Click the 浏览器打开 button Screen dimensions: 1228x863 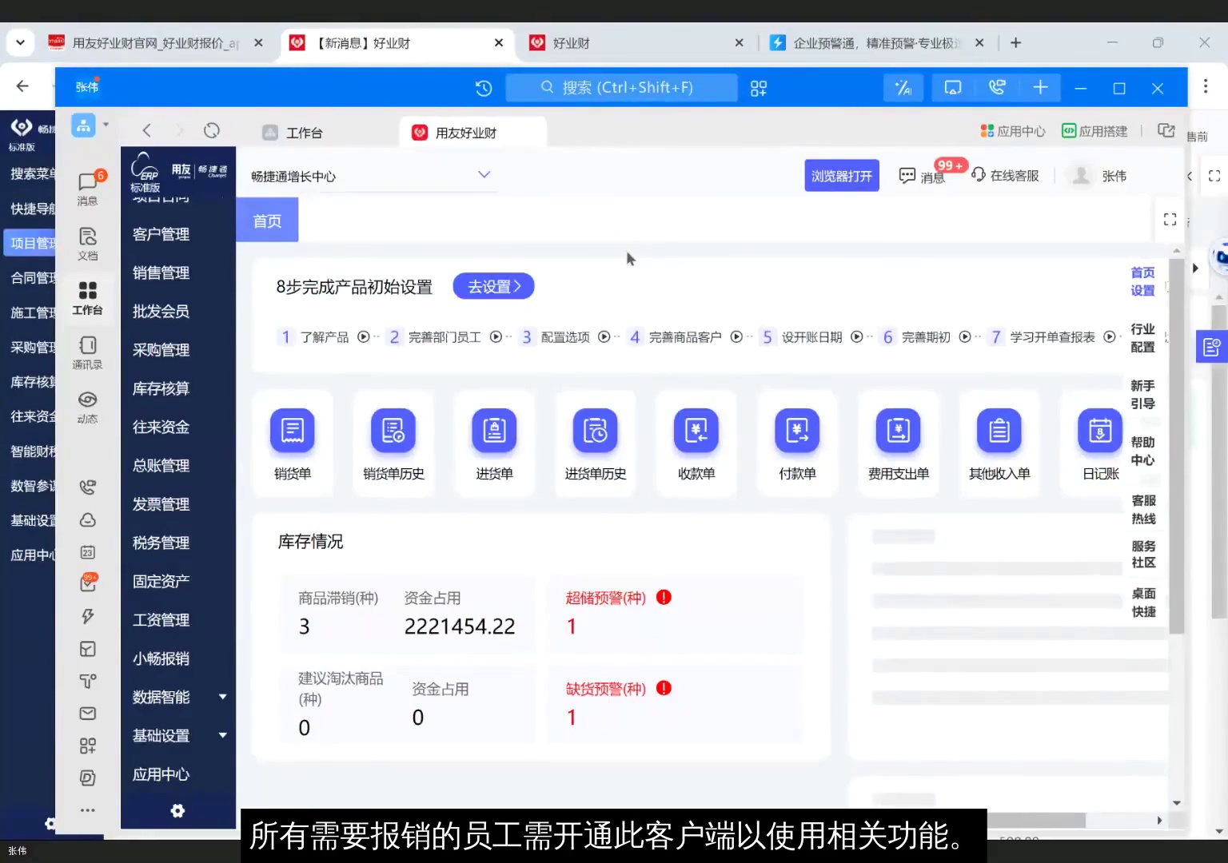click(x=841, y=175)
